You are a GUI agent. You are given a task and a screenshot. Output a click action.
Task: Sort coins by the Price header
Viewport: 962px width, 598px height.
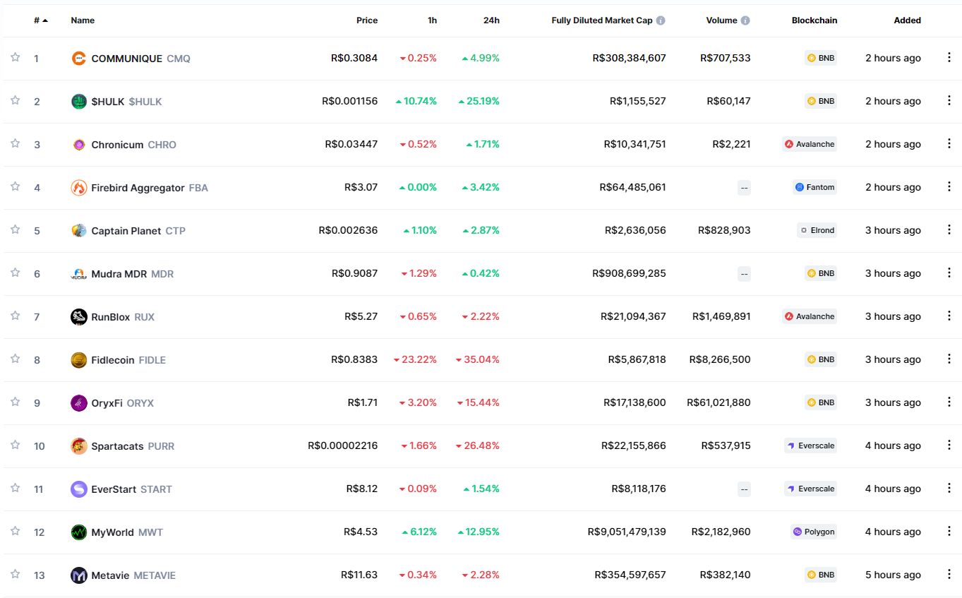(x=367, y=20)
